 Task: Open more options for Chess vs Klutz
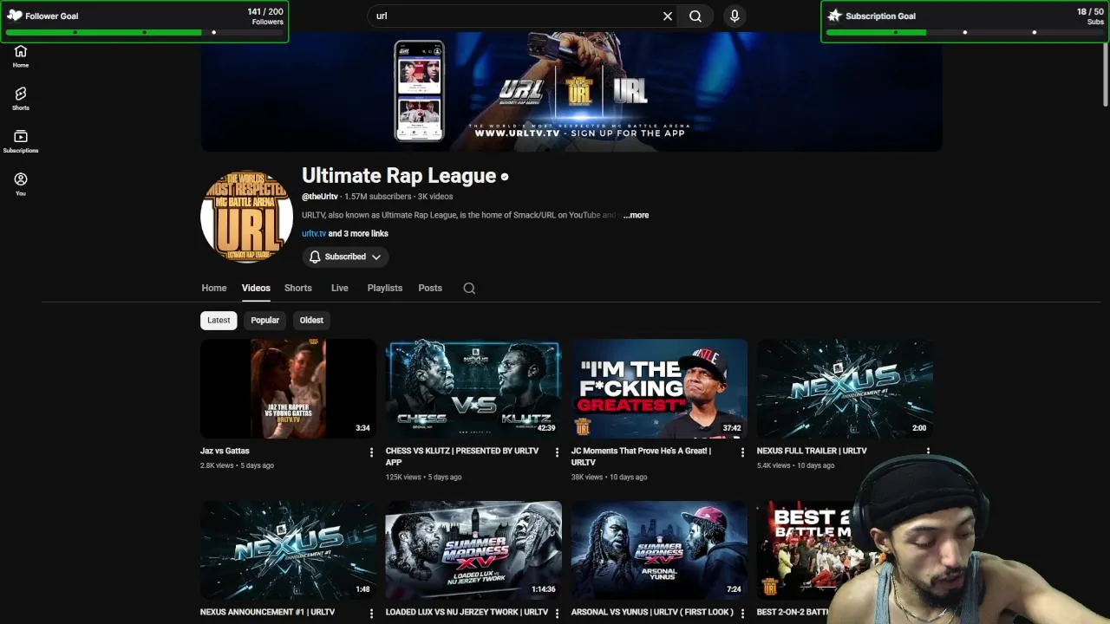(x=557, y=452)
